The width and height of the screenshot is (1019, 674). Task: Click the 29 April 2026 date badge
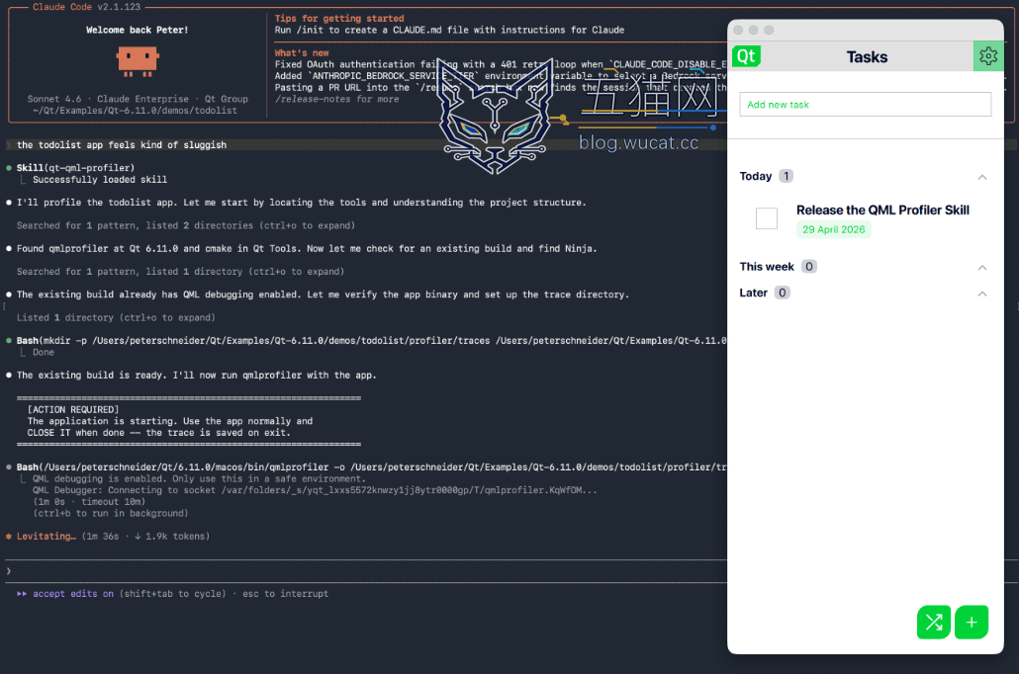point(833,229)
